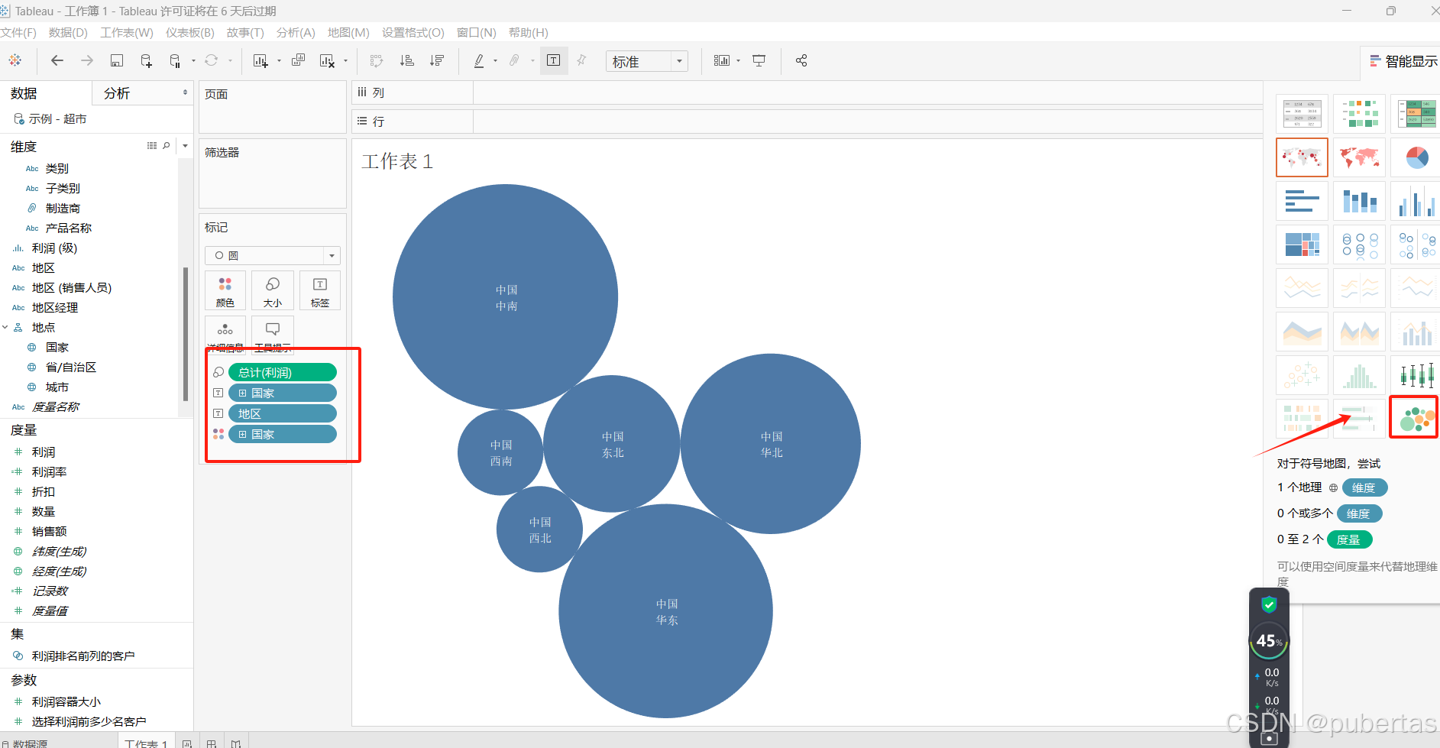Click the 大小 size button on Marks card
This screenshot has width=1440, height=748.
pos(273,291)
